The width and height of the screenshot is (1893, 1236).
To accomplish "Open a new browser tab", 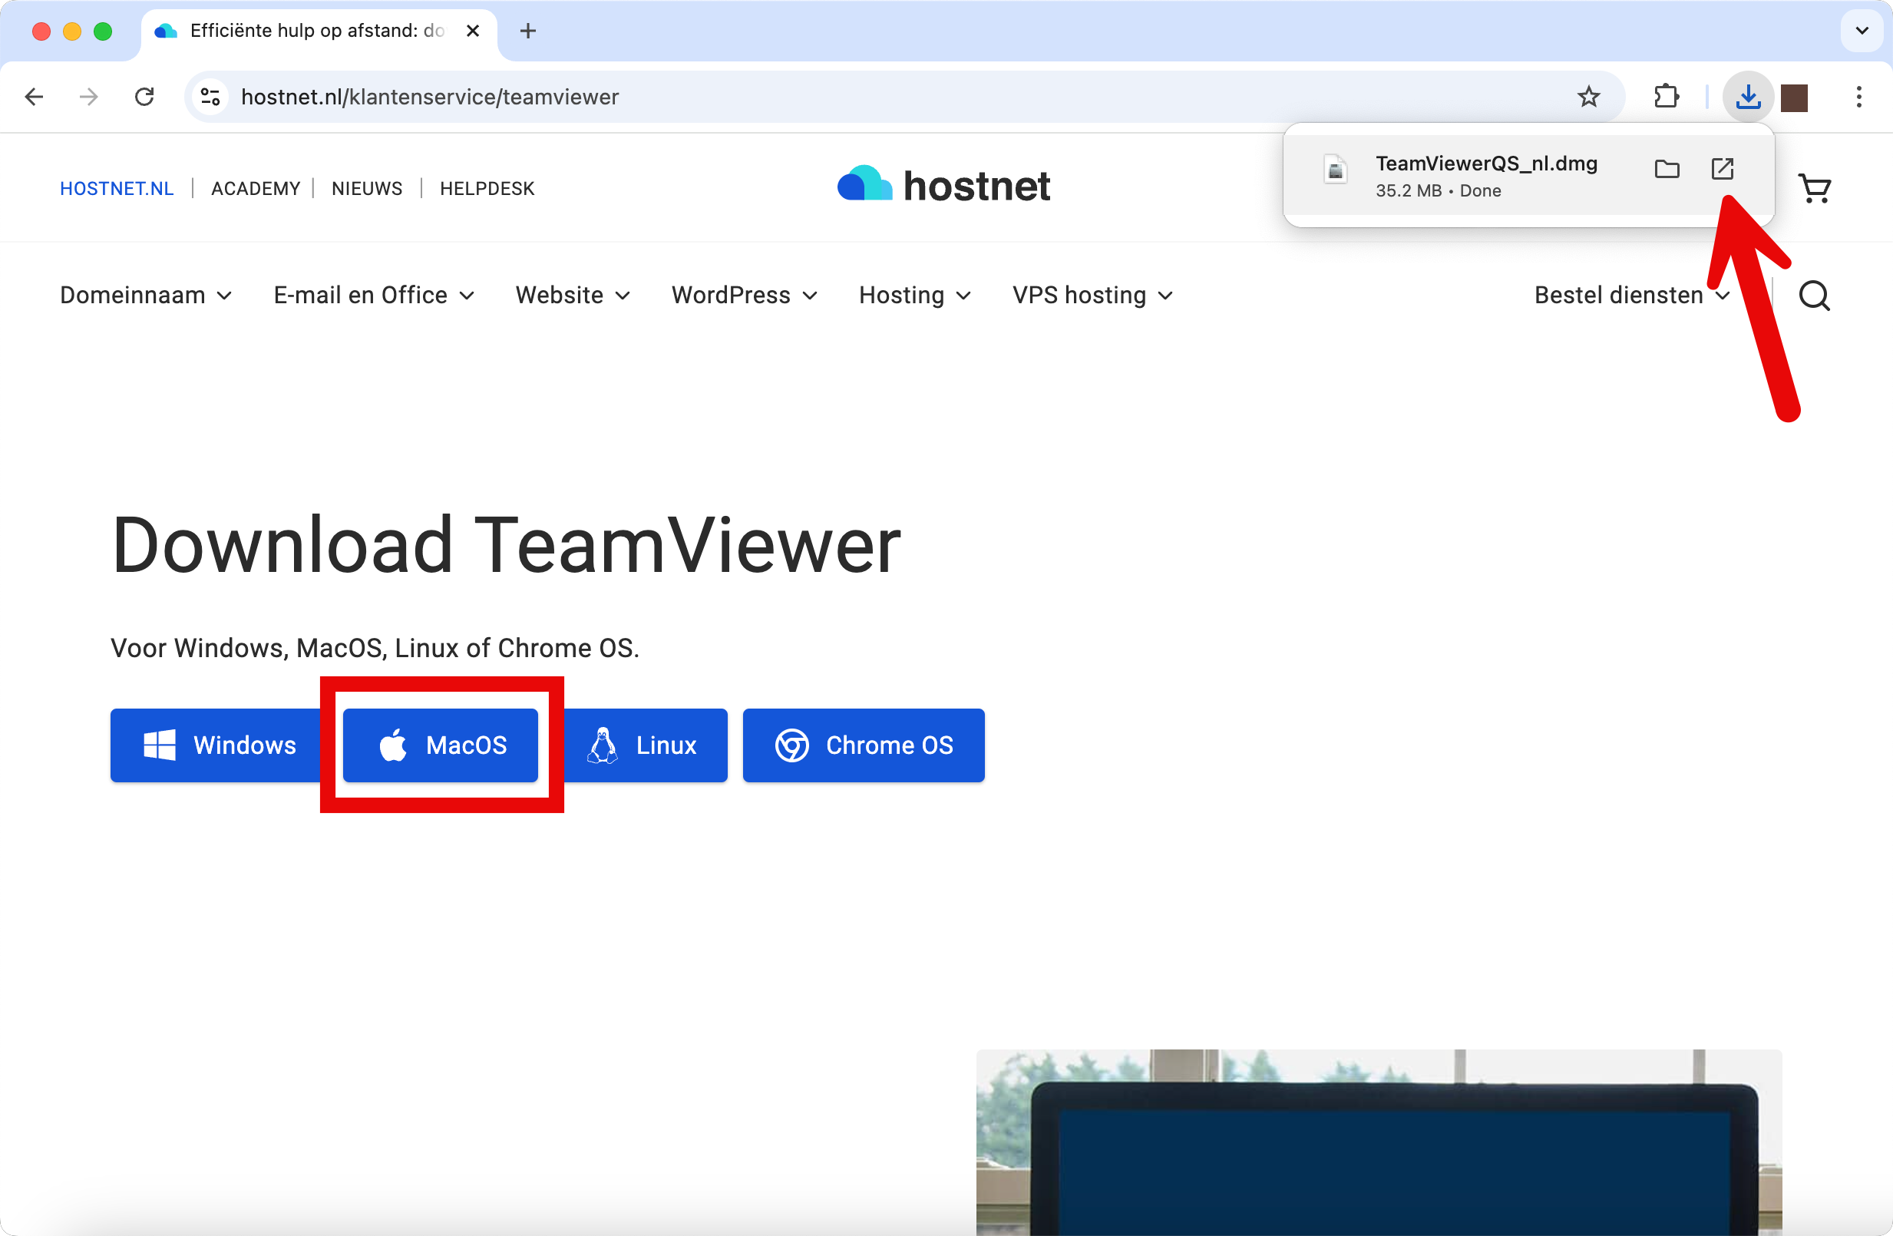I will [x=528, y=31].
